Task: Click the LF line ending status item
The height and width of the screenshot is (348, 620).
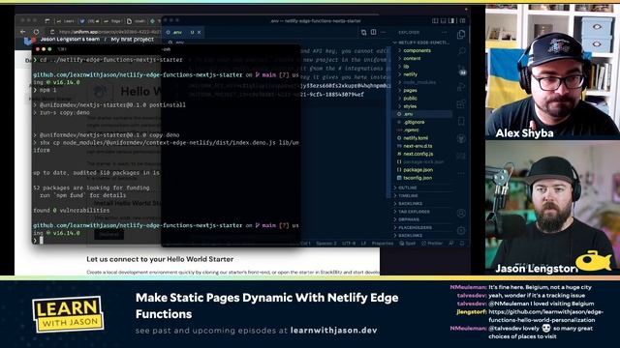Action: tap(364, 244)
